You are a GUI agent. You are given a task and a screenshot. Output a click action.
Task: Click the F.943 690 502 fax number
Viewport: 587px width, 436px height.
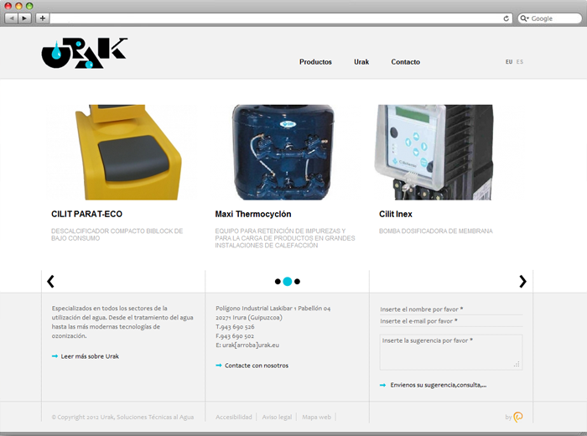235,336
